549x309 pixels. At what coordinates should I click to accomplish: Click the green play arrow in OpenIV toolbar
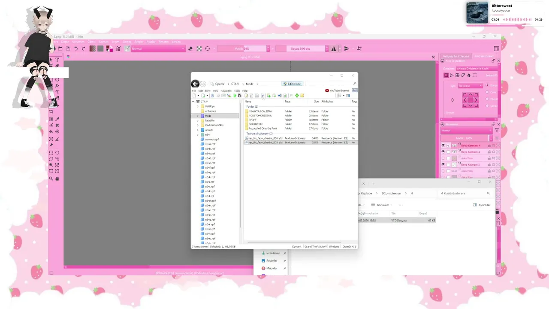[x=235, y=96]
